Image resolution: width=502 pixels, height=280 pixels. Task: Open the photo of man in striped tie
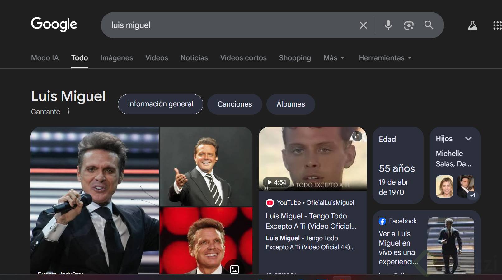206,167
